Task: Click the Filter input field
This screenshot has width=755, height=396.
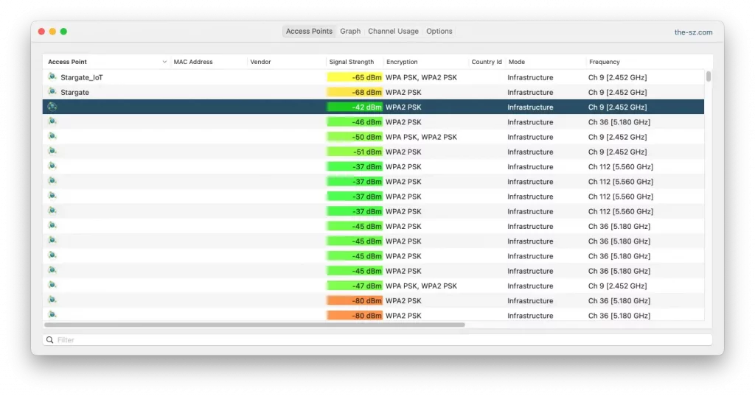Action: click(377, 340)
